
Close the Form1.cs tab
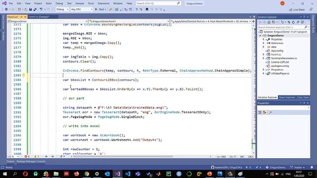(25, 17)
